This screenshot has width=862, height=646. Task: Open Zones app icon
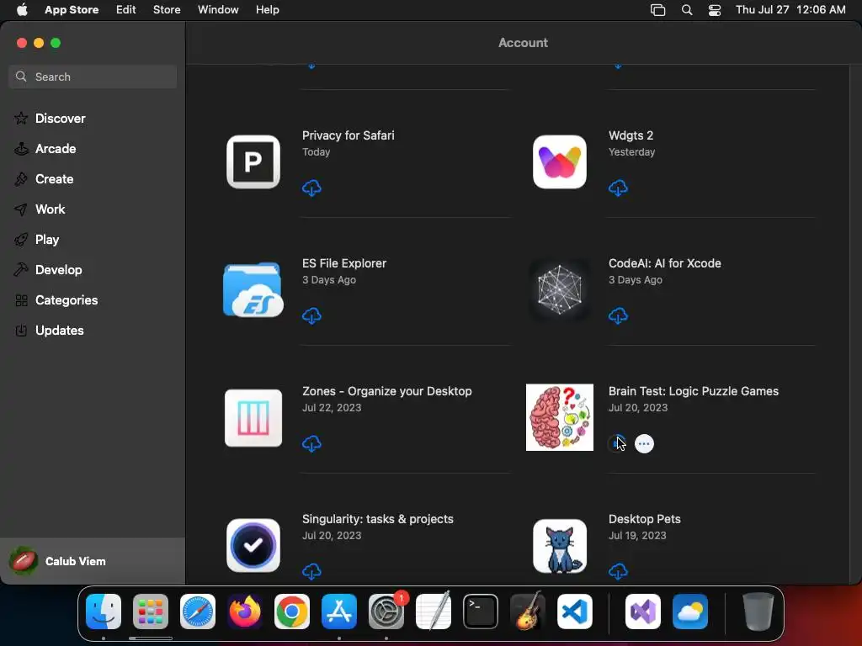253,418
